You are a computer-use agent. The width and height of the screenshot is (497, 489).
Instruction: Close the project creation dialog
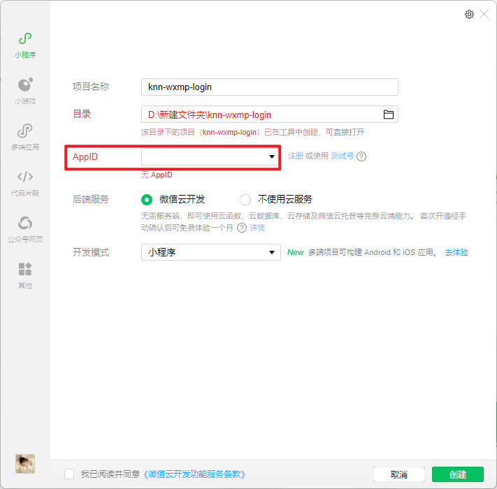coord(484,14)
